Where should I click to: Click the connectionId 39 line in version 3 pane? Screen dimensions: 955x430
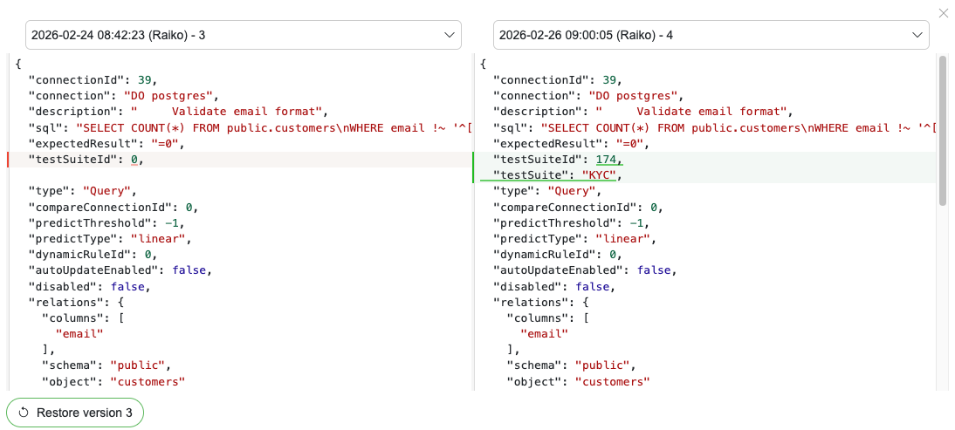(93, 80)
